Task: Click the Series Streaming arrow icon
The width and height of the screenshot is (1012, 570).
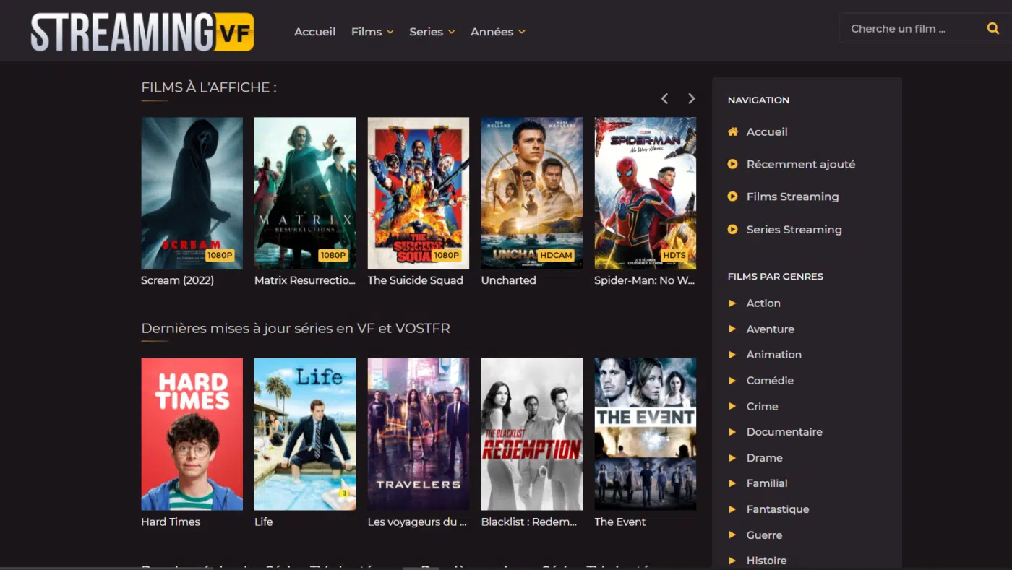Action: pyautogui.click(x=732, y=229)
